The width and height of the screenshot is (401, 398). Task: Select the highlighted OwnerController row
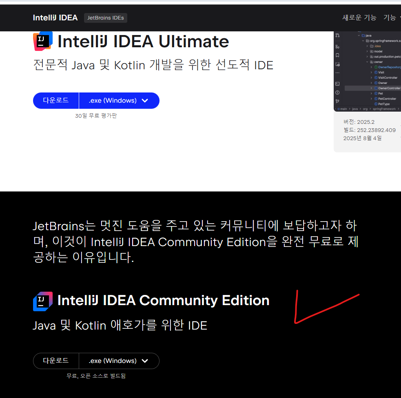[x=373, y=88]
